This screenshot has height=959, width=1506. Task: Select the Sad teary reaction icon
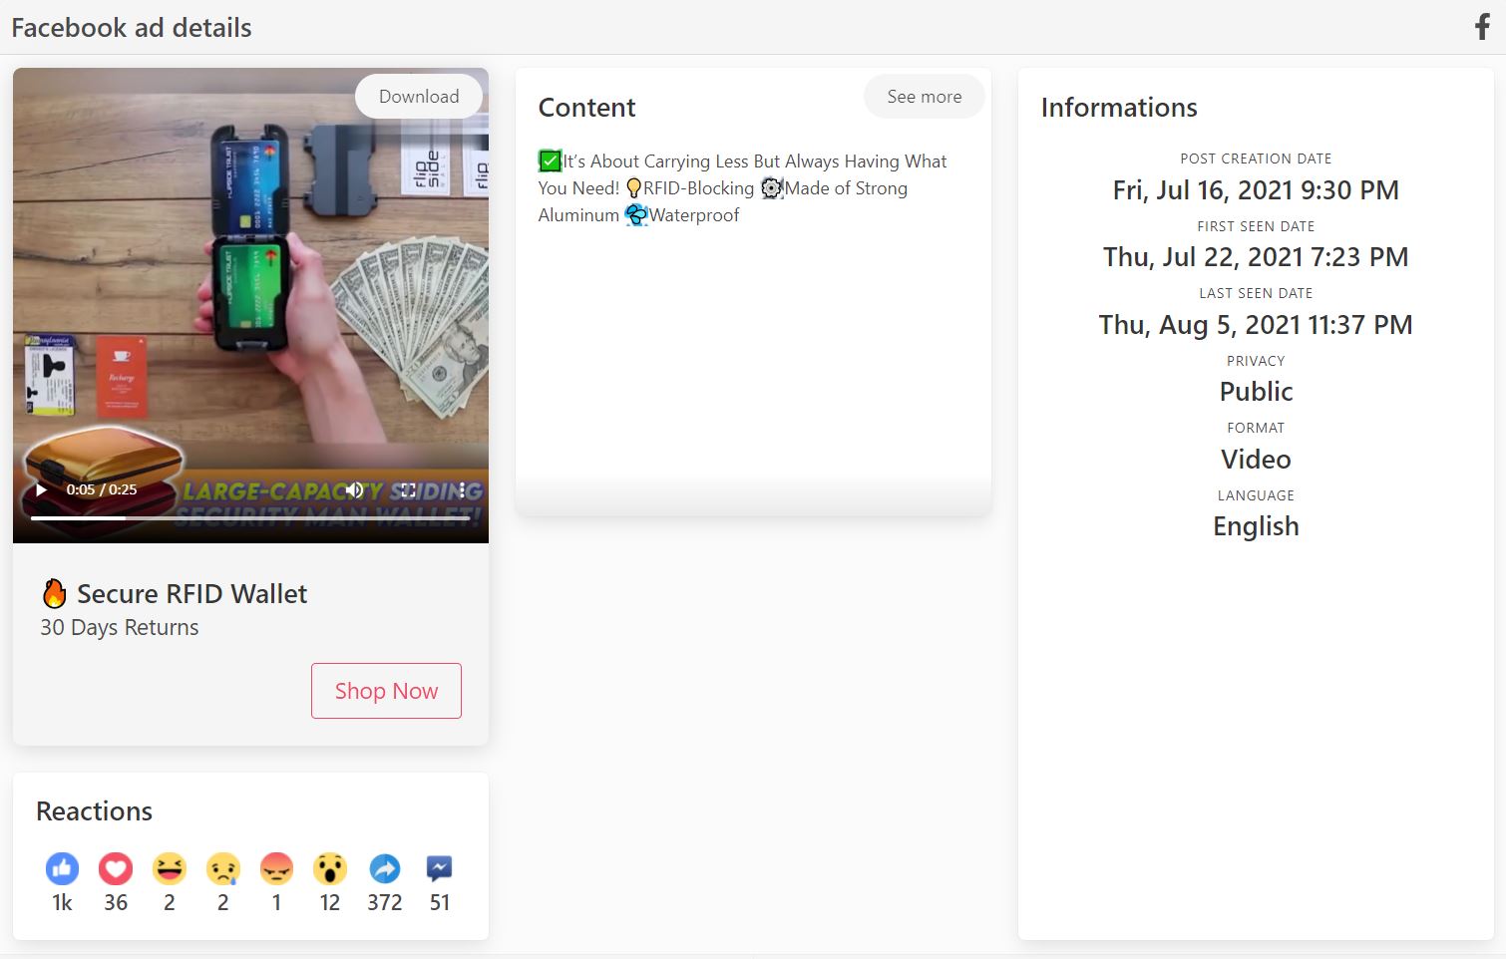tap(223, 868)
